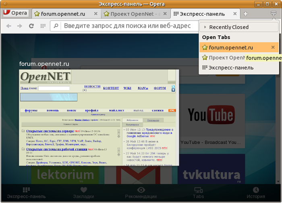Toggle the tab menu dropdown icon
282x203 pixels.
pos(274,14)
